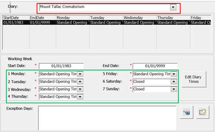Click the EndDate column header
Image resolution: width=215 pixels, height=132 pixels.
click(x=43, y=18)
